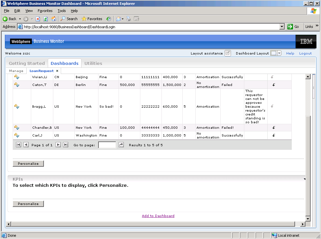
Task: Close the LoanRequest dashboard tab
Action: [57, 71]
